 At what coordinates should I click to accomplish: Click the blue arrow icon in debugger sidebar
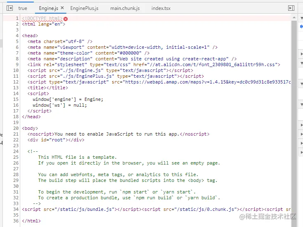[301, 26]
